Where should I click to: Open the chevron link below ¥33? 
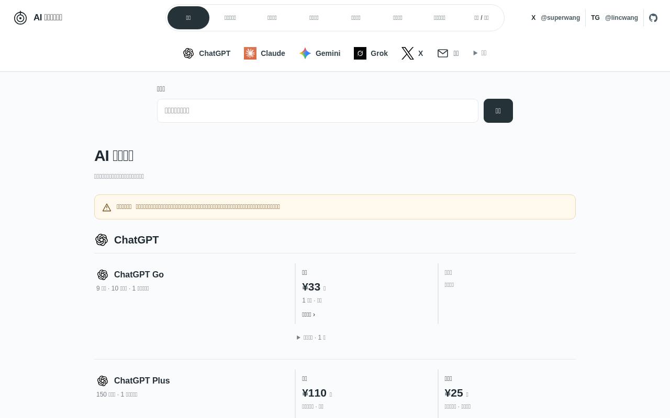(308, 315)
